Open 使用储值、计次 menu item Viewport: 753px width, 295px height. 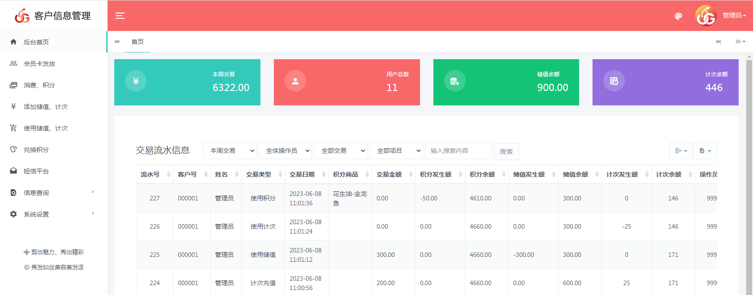[x=53, y=128]
